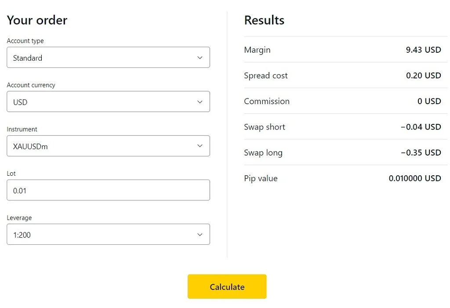Image resolution: width=450 pixels, height=308 pixels.
Task: Open the Account currency selector showing USD
Action: click(108, 101)
